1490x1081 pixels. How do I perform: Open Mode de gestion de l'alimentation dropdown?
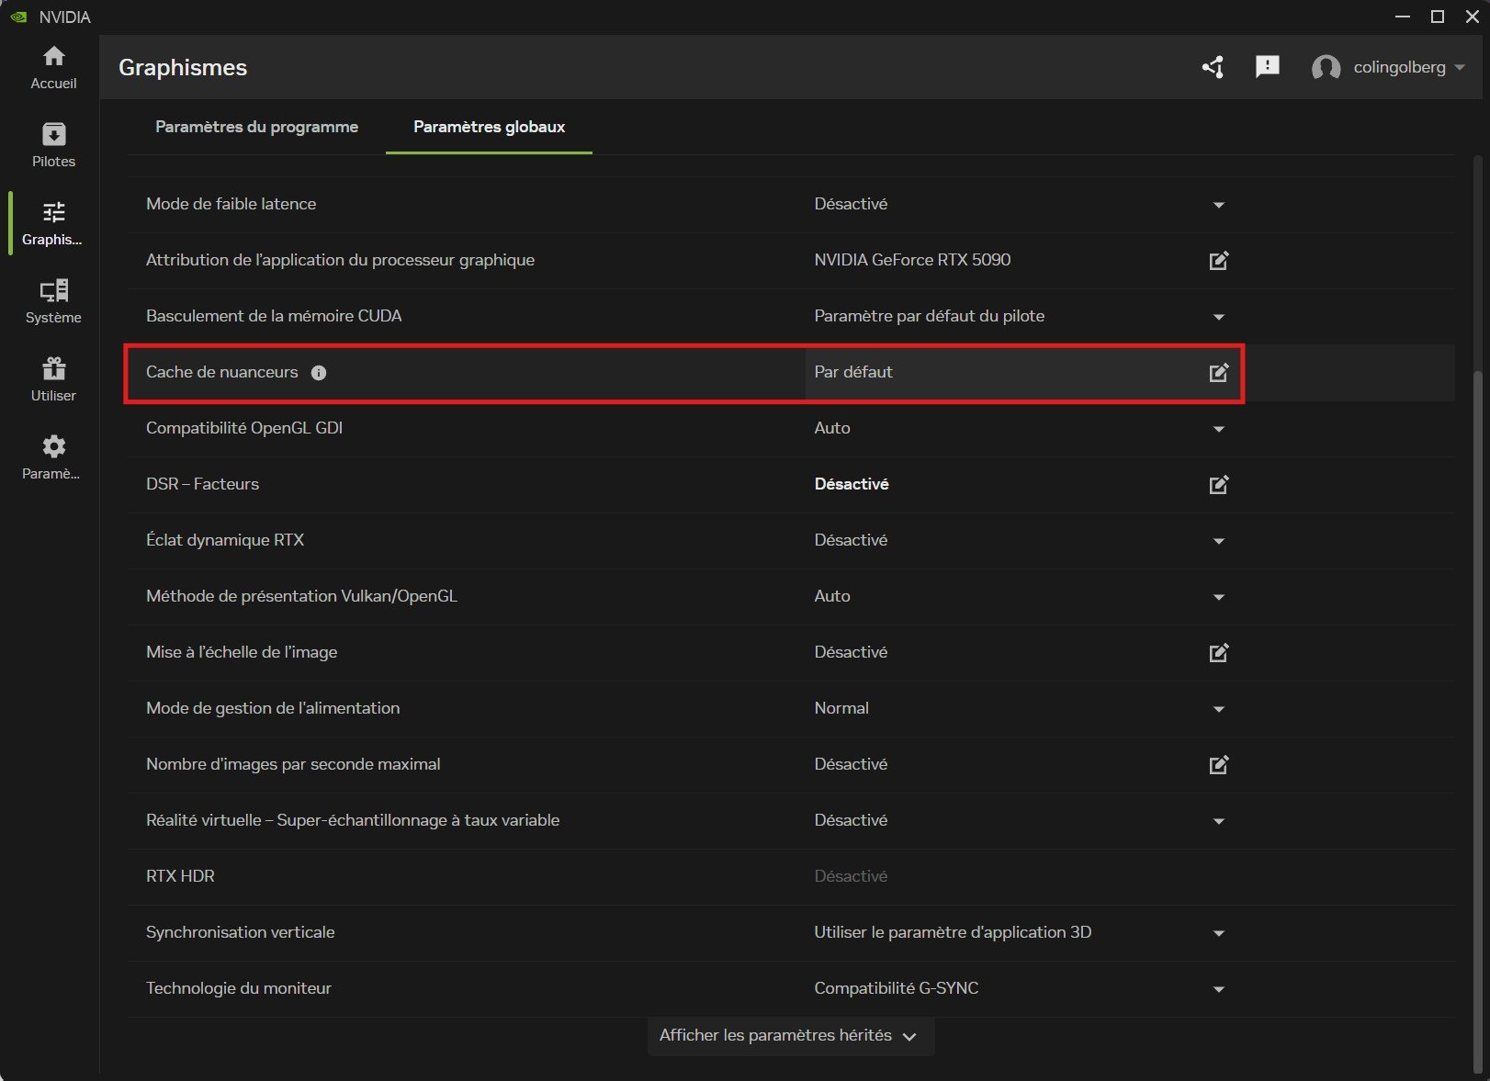[x=1219, y=709]
